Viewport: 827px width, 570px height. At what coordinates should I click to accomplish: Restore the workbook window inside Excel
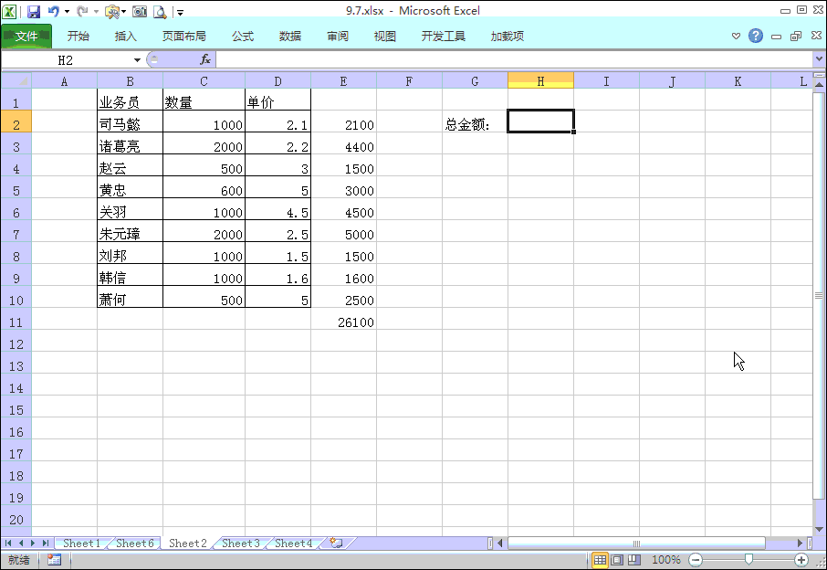796,36
